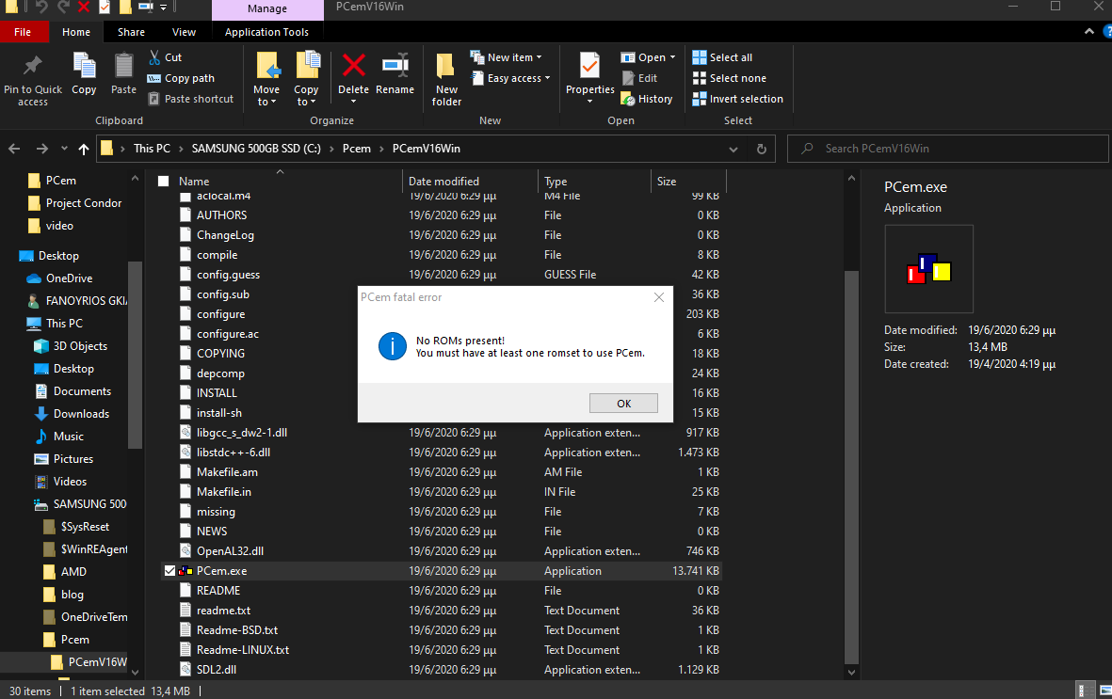Select the readme.txt file
The width and height of the screenshot is (1112, 699).
click(223, 611)
